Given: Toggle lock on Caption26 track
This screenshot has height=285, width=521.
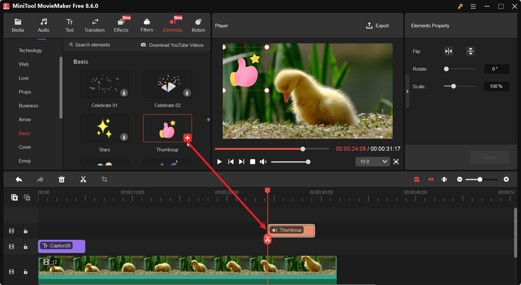Looking at the screenshot, I should 26,246.
